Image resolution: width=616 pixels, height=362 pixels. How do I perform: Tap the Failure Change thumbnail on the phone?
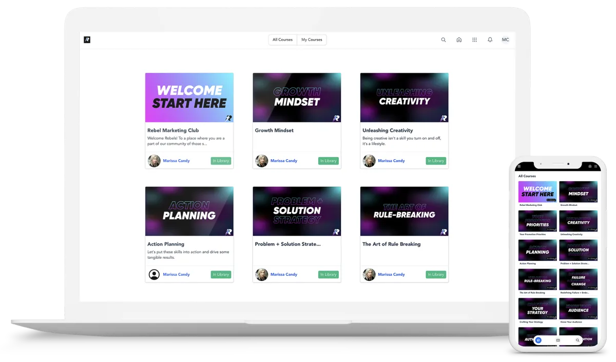pos(579,279)
